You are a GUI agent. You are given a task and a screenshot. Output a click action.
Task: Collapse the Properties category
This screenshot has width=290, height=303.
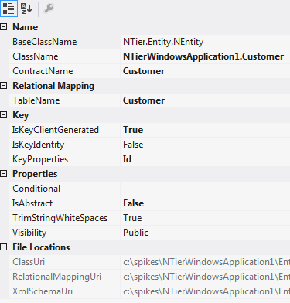(4, 174)
